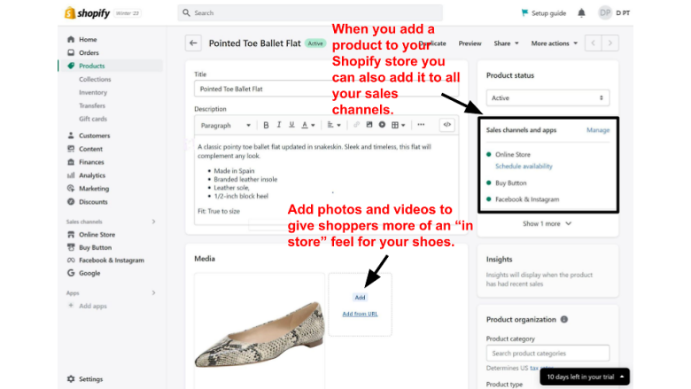Go to previous product chevron

594,43
